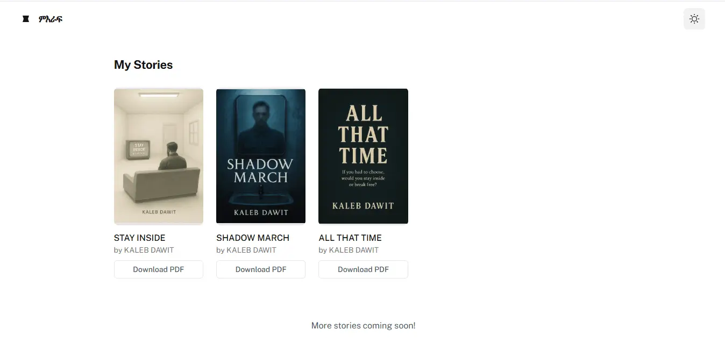Open the ALL THAT TIME book cover
The image size is (725, 343).
tap(363, 156)
